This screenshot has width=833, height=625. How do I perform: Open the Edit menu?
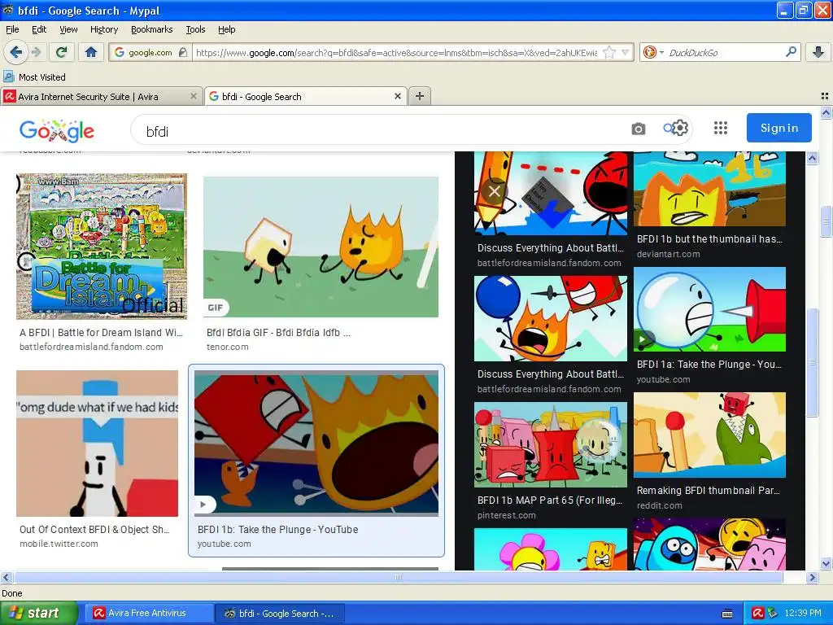point(39,29)
